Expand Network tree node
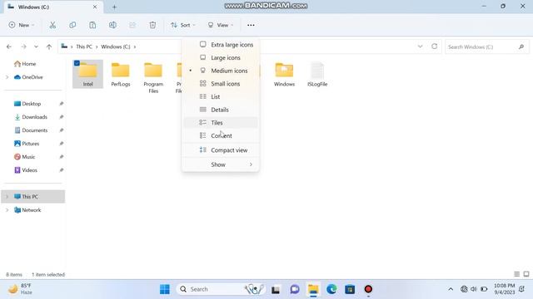 pos(7,210)
